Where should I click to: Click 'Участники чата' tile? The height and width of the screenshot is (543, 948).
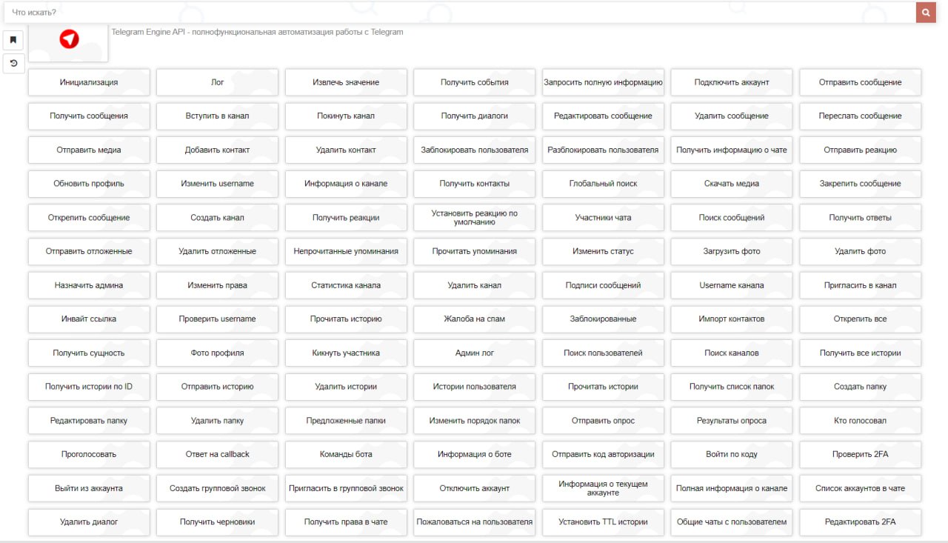pos(604,218)
